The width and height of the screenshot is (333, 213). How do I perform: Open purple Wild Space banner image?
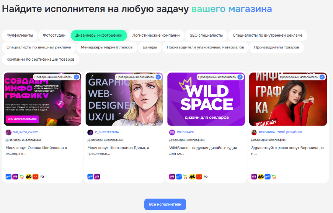[206, 99]
